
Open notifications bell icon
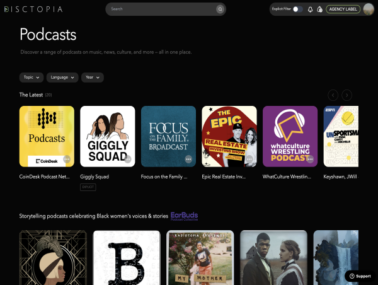(310, 9)
